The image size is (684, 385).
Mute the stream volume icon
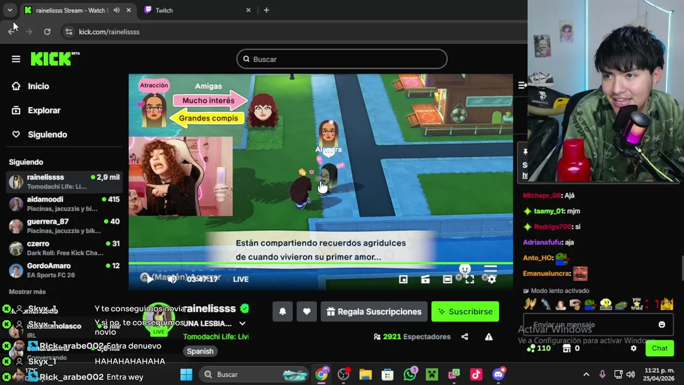point(172,279)
